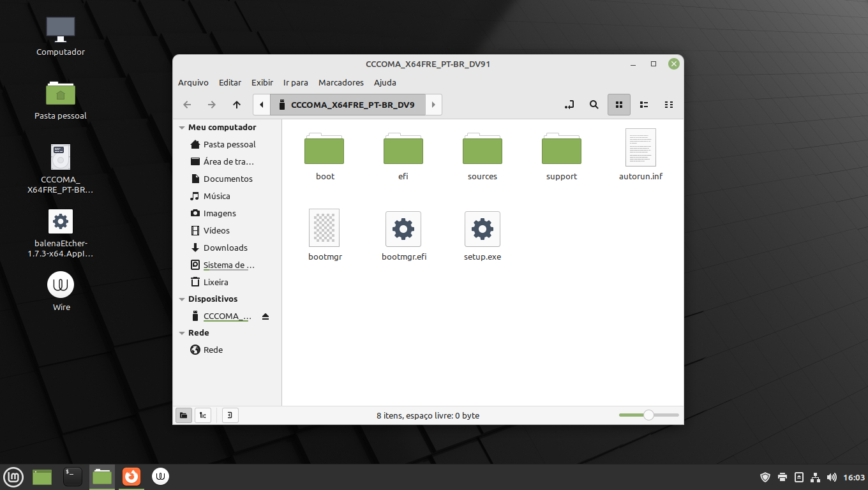
Task: Go forward using the right arrow button
Action: [x=212, y=105]
